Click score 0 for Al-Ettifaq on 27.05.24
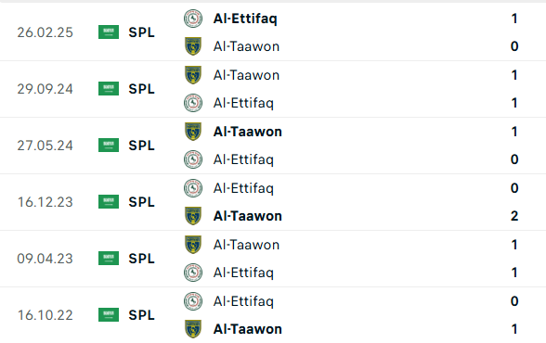 [x=514, y=159]
